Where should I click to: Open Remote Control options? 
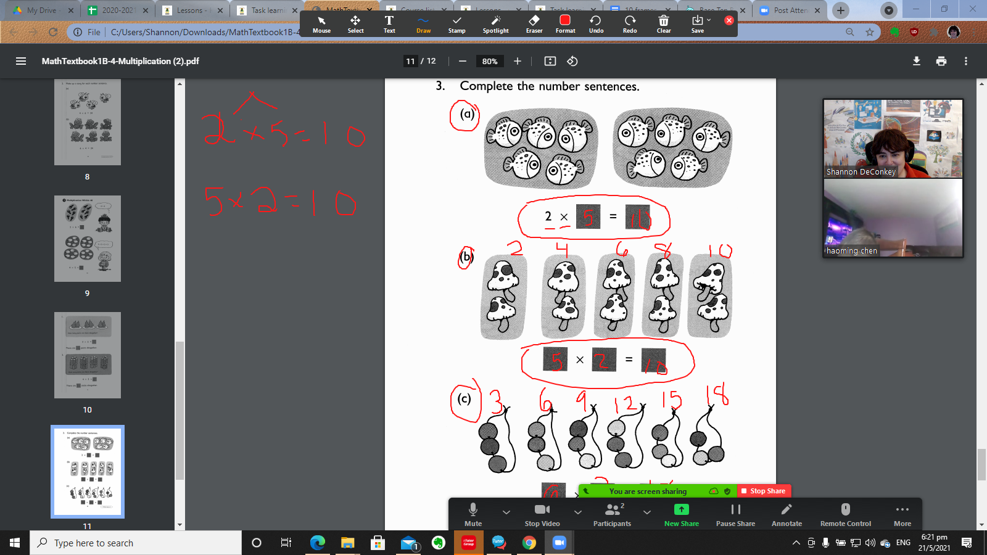pos(846,514)
